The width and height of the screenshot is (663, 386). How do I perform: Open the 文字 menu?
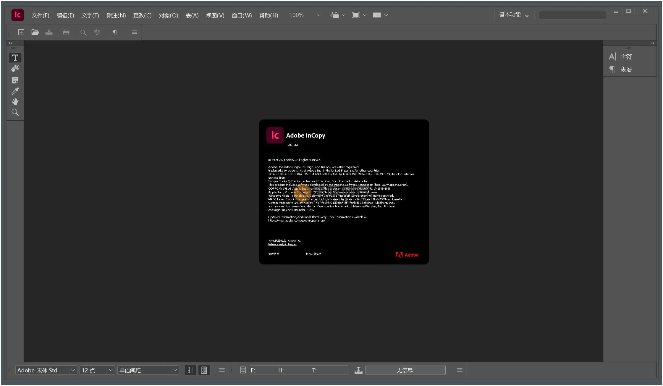(x=90, y=15)
